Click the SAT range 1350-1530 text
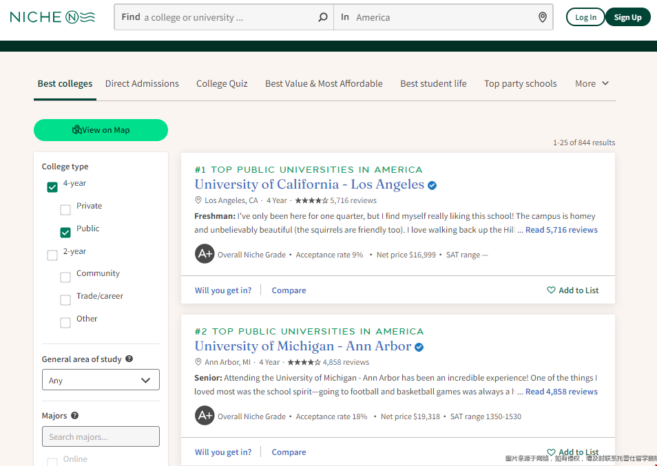 point(486,416)
